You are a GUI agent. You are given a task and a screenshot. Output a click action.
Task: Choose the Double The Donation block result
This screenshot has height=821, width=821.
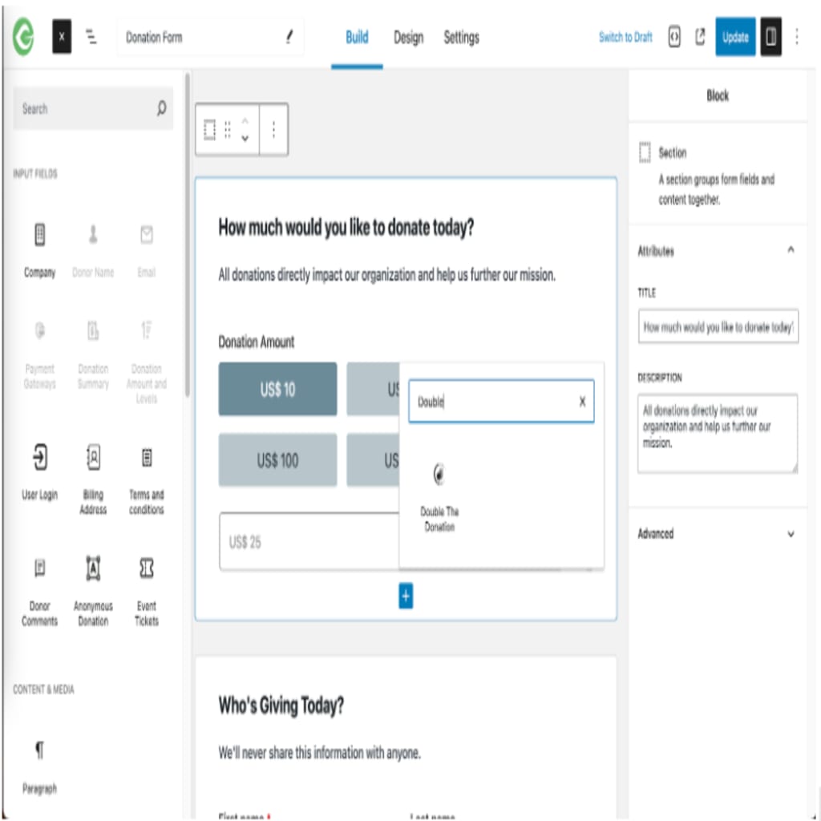(439, 497)
